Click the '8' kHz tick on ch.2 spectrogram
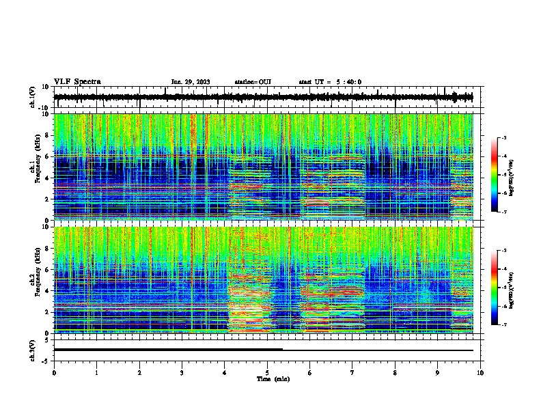541x418 pixels. point(47,249)
